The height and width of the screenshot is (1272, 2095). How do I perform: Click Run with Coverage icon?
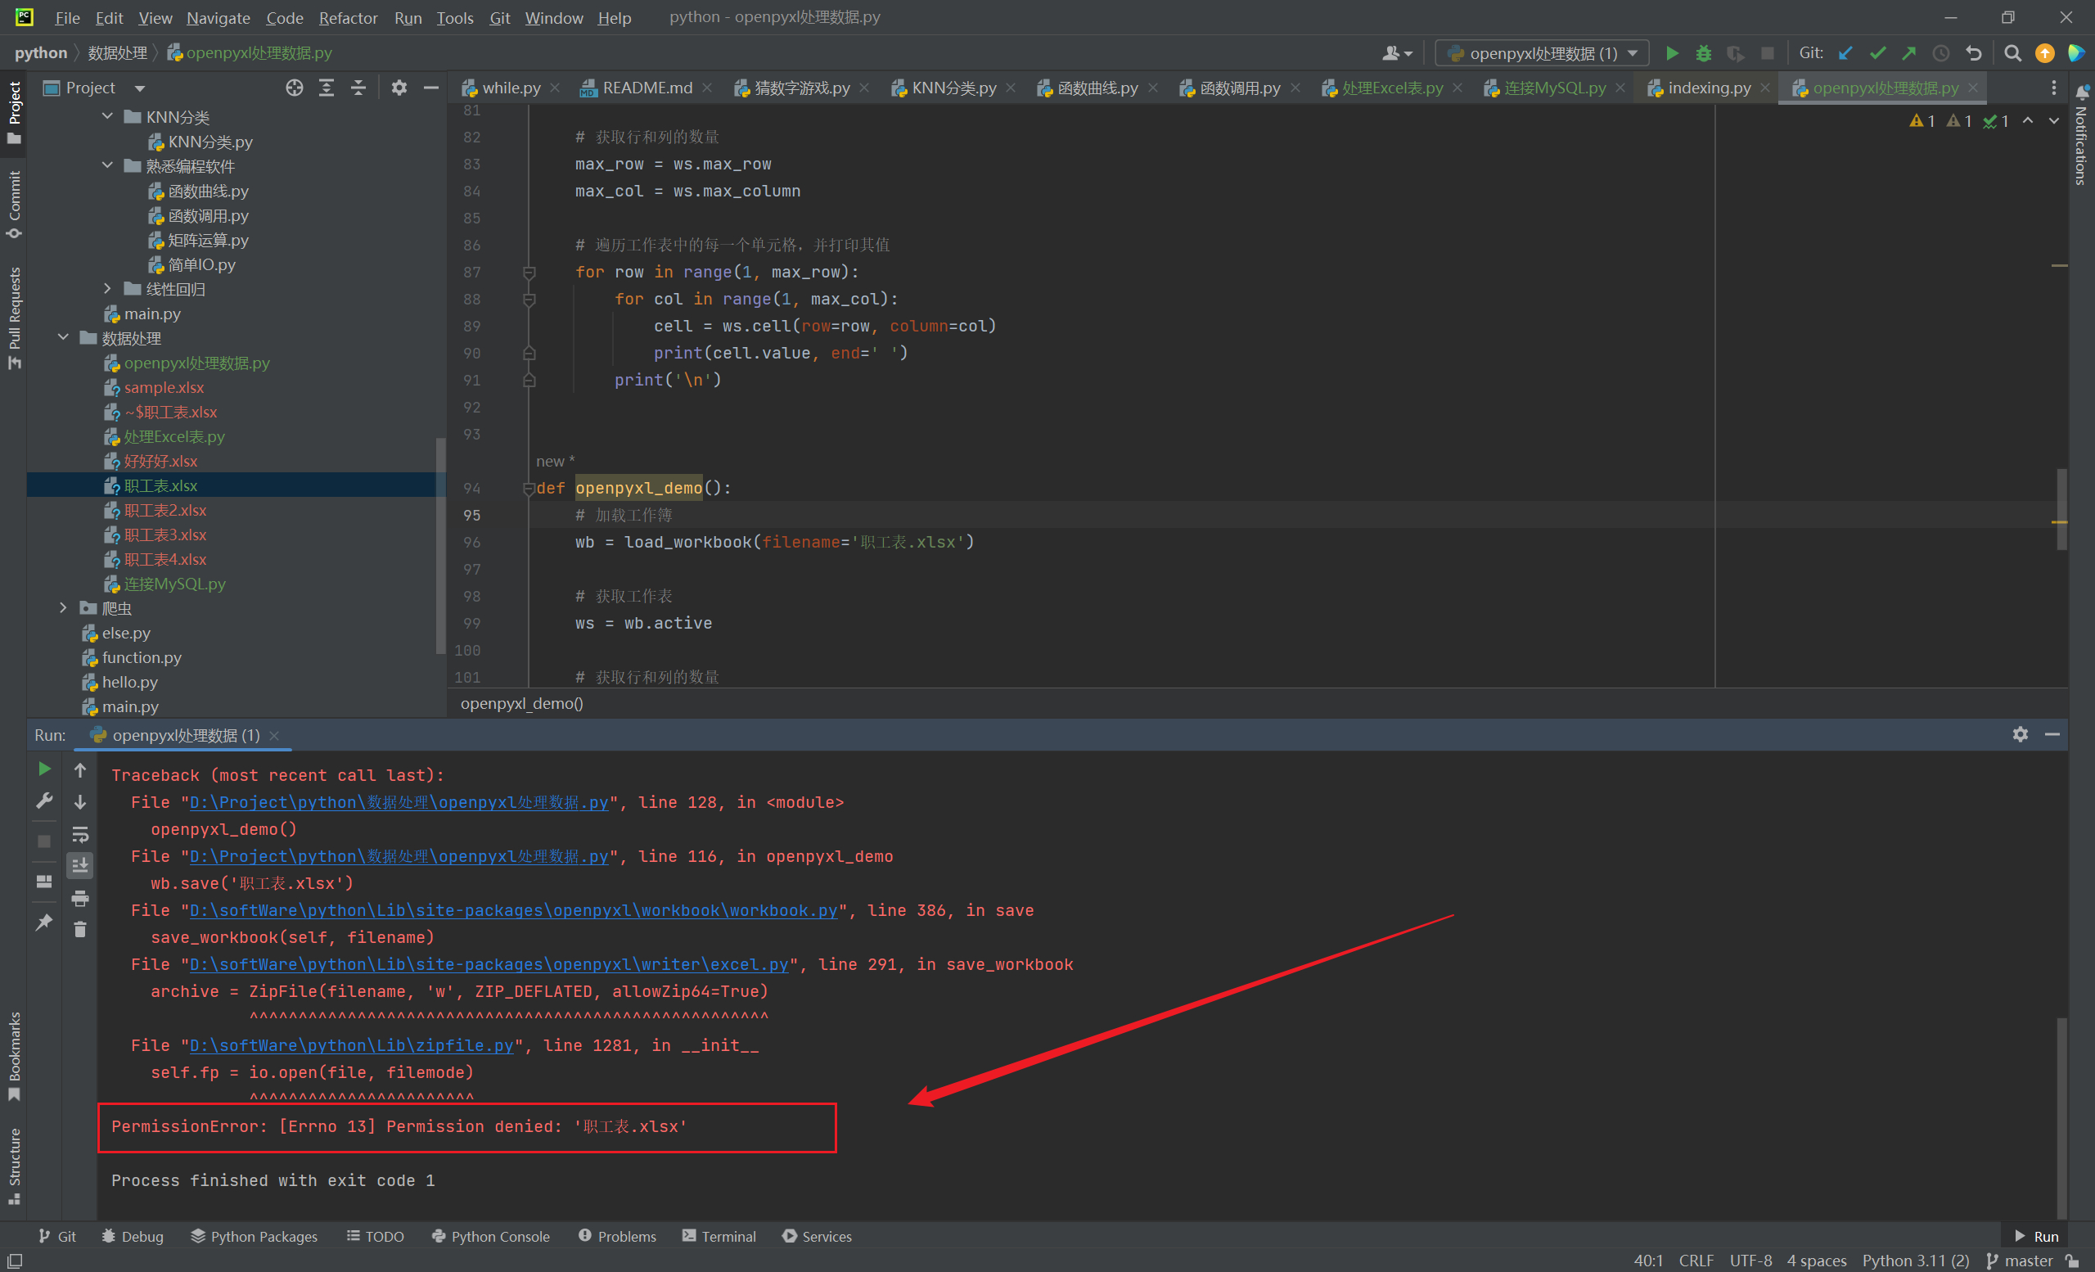pos(1734,52)
